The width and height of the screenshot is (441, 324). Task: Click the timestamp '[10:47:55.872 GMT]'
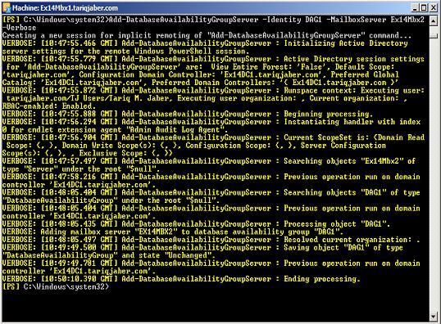click(x=79, y=90)
